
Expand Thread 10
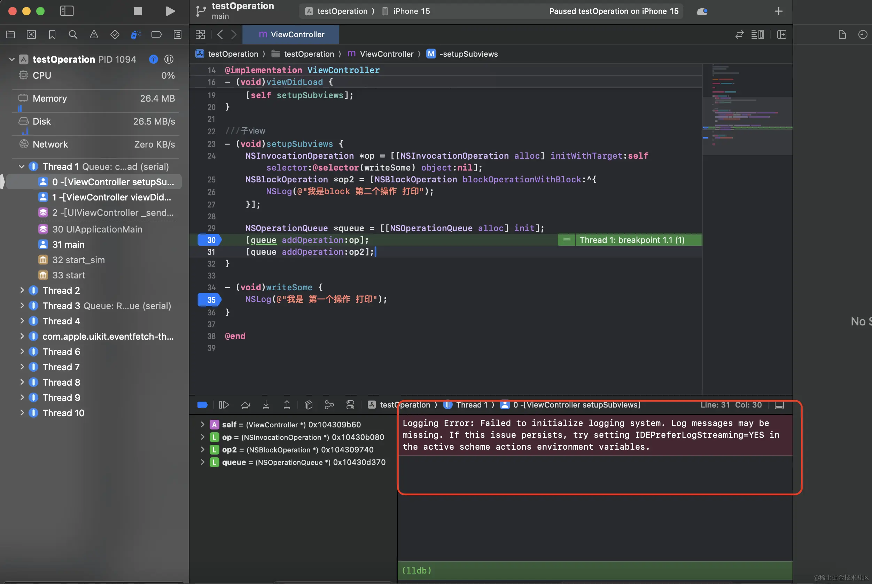coord(22,413)
